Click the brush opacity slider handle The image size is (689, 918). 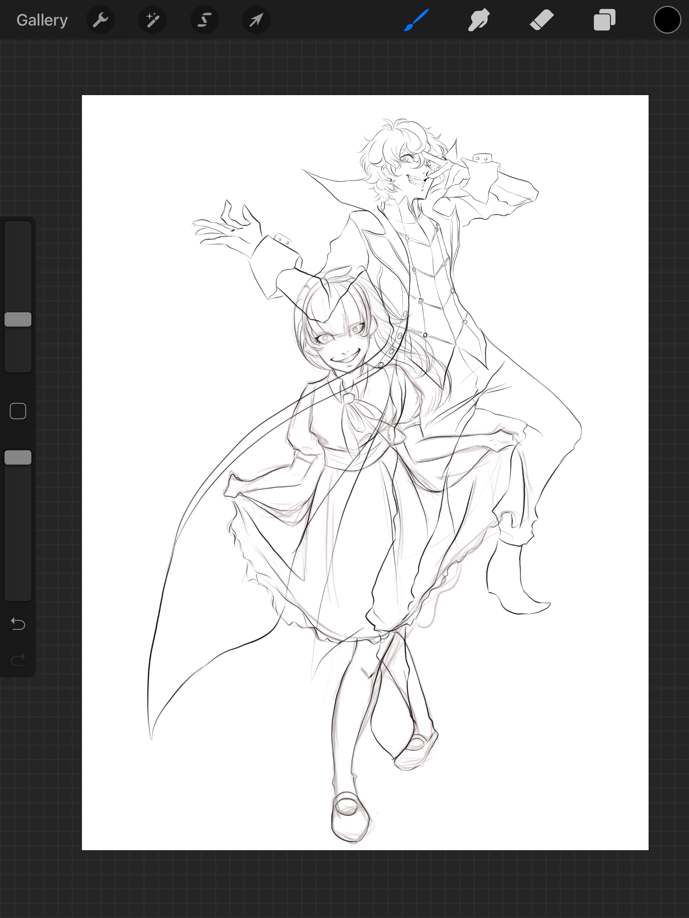[18, 458]
